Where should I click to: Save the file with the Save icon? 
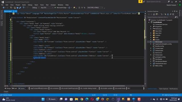click(18, 8)
